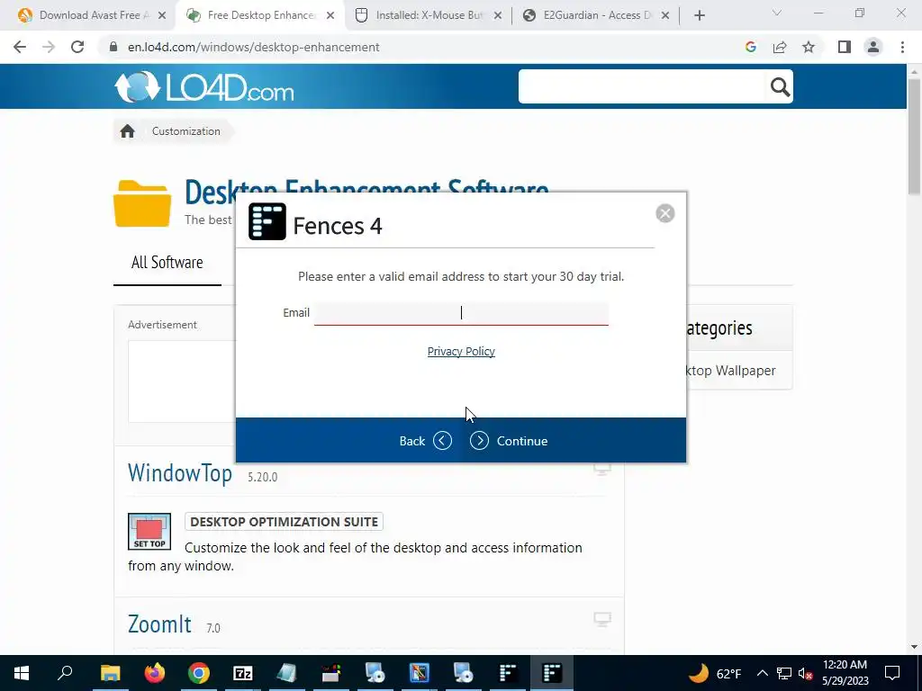Open the notification center
Image resolution: width=922 pixels, height=691 pixels.
coord(892,673)
